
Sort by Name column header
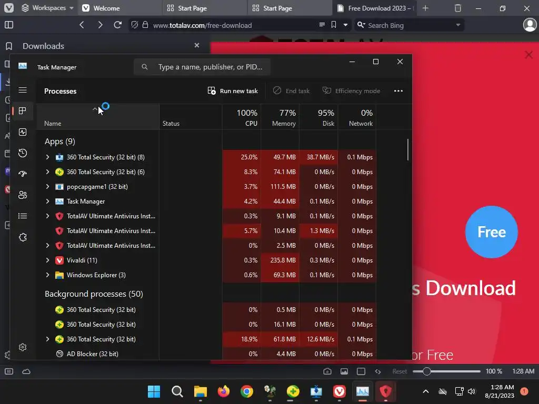(x=97, y=117)
